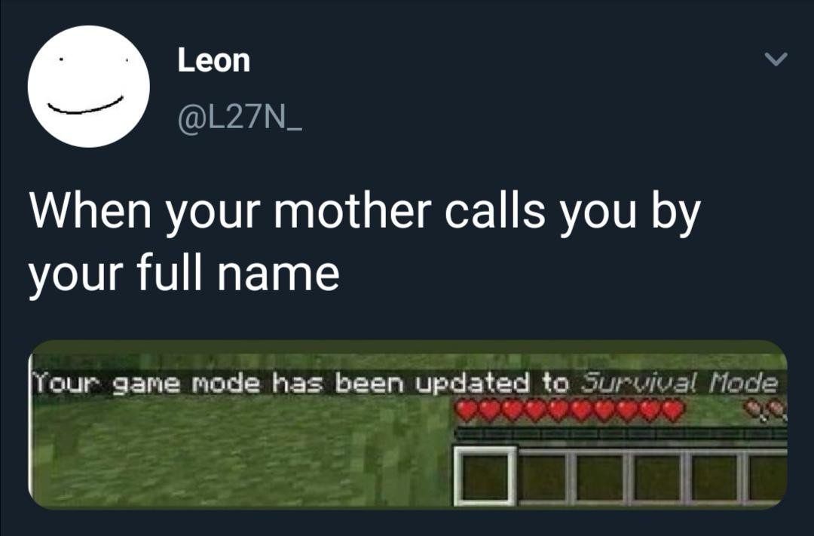The image size is (814, 536).
Task: Pick the fourth hotbar slot
Action: [x=658, y=478]
